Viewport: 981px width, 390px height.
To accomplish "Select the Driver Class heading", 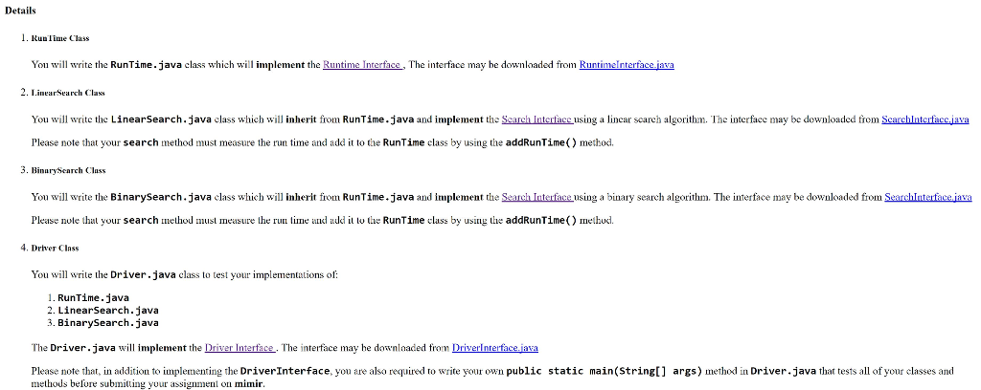I will click(x=55, y=248).
